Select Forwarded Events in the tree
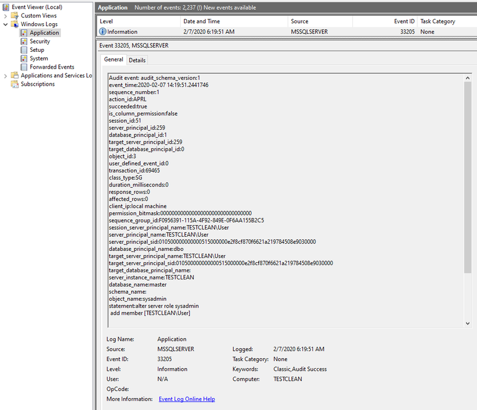 click(x=52, y=67)
